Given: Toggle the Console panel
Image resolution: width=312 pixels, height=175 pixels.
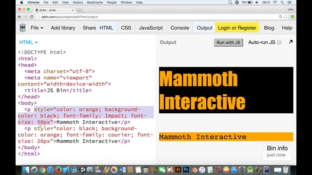Looking at the screenshot, I should [x=180, y=28].
